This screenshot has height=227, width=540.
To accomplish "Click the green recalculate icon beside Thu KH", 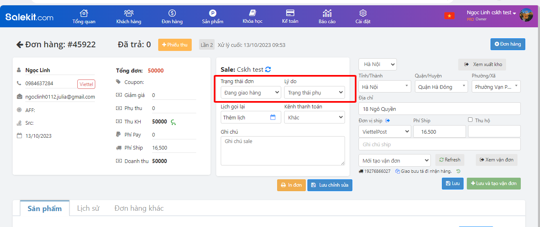I will 173,122.
